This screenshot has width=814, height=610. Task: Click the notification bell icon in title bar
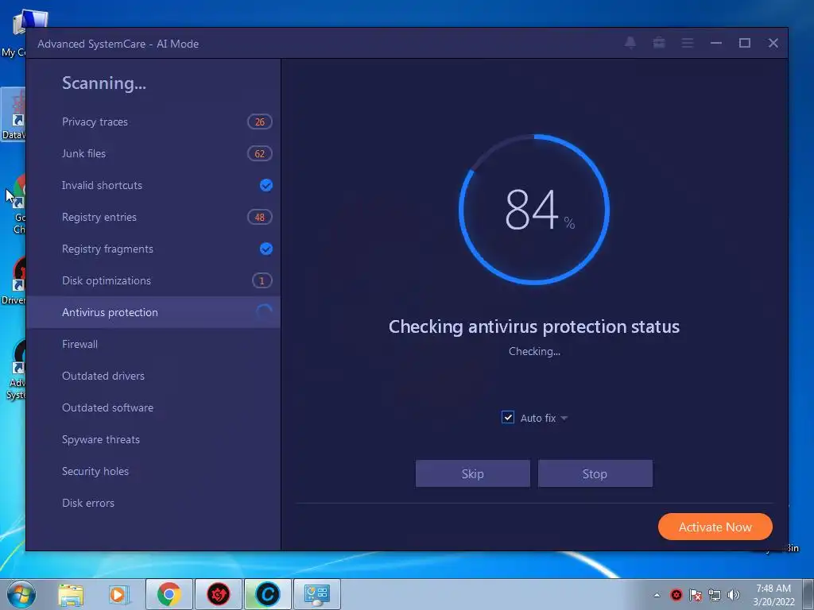(630, 43)
